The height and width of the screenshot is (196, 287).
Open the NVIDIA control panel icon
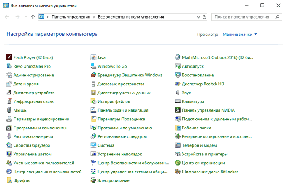pos(179,110)
